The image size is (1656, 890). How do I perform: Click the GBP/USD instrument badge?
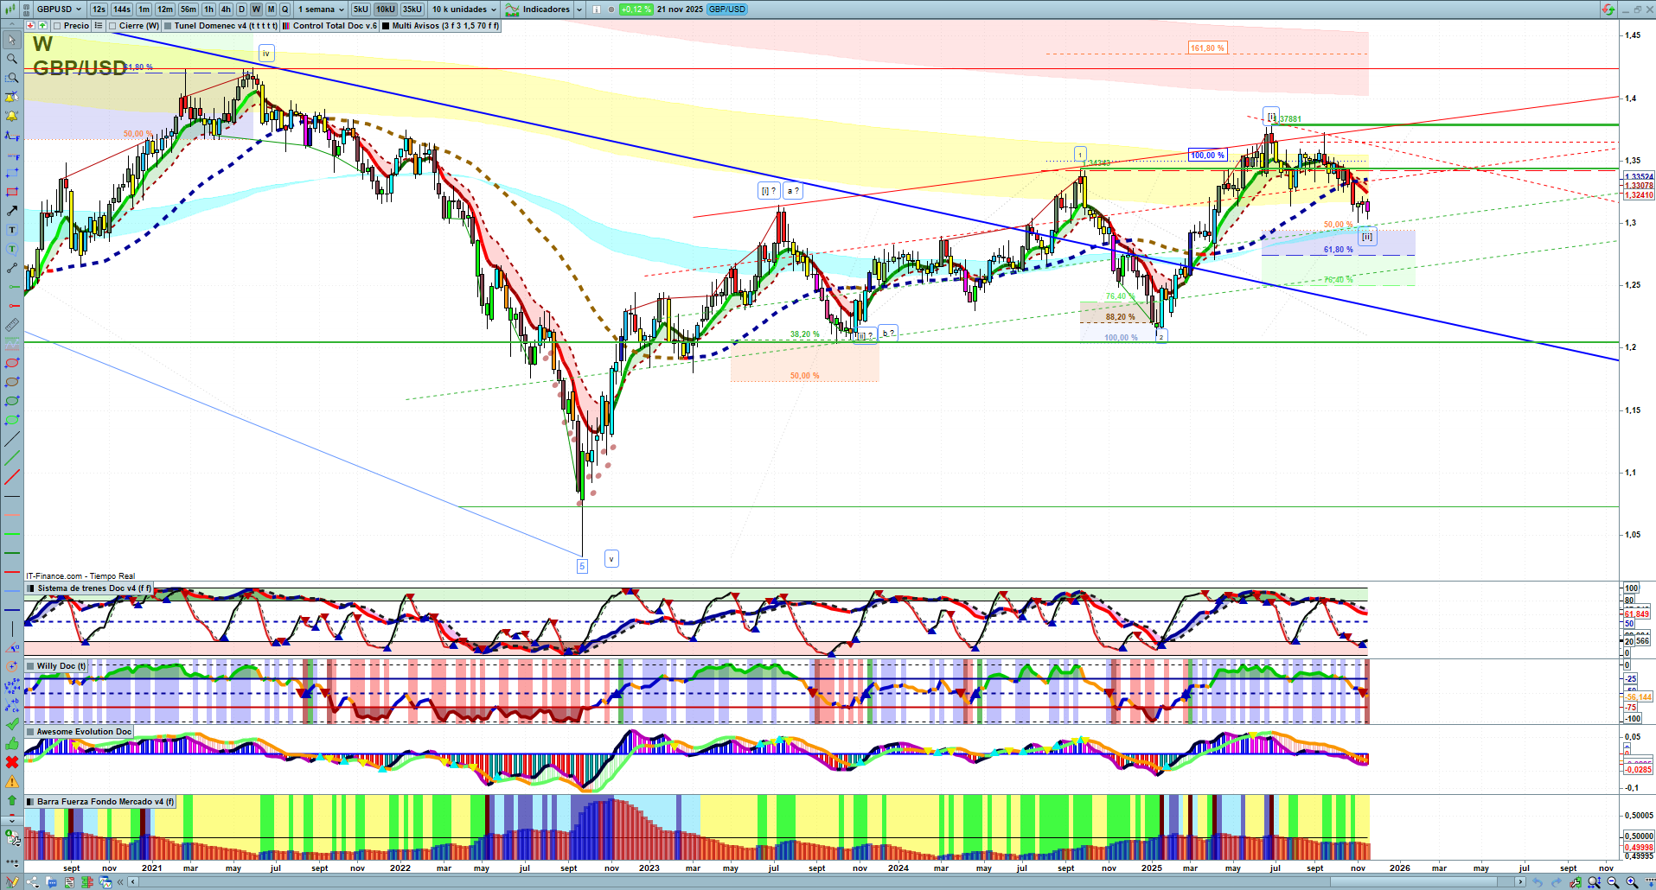coord(727,10)
